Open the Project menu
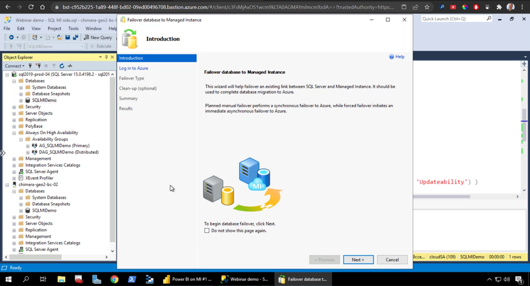 coord(55,29)
